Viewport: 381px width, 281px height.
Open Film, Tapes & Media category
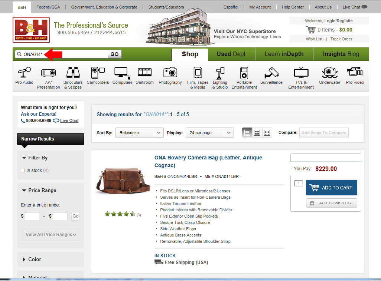click(x=198, y=77)
